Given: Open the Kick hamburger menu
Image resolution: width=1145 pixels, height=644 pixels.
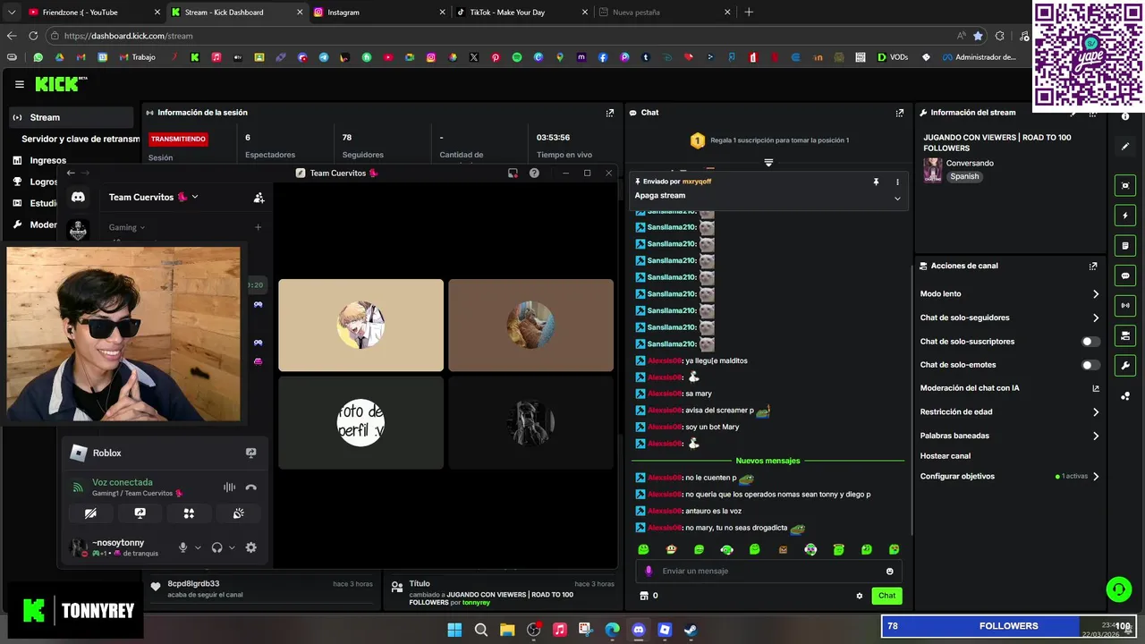Looking at the screenshot, I should [x=19, y=84].
